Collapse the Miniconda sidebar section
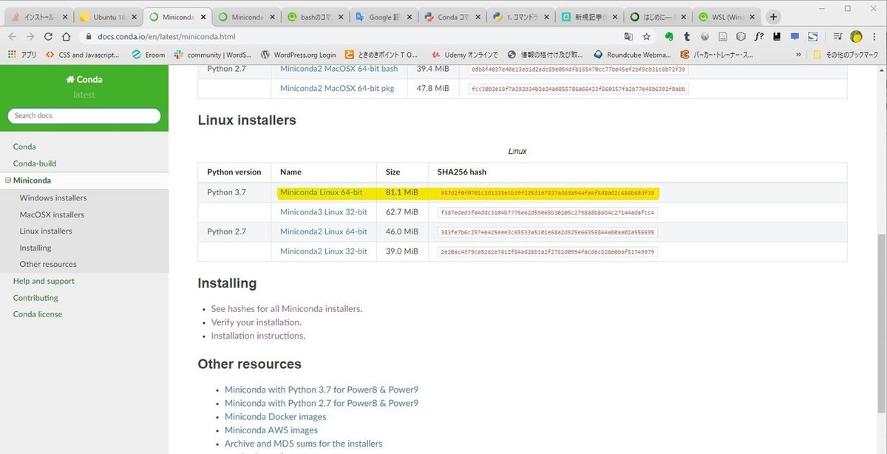The height and width of the screenshot is (454, 887). pos(7,180)
